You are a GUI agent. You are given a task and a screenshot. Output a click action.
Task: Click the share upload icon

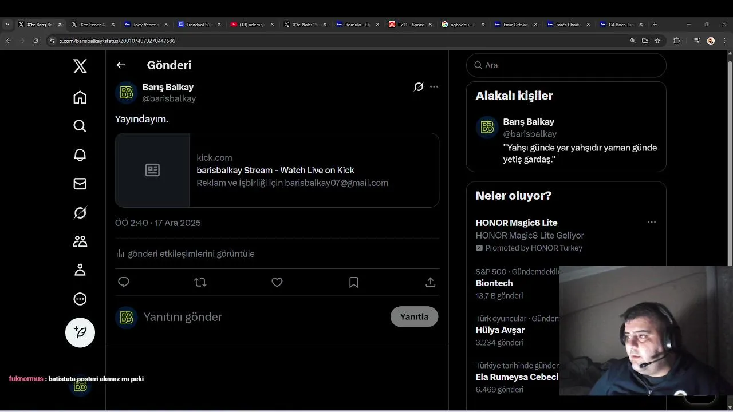[431, 282]
